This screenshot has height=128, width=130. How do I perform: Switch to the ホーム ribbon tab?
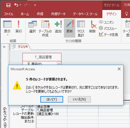pyautogui.click(x=25, y=14)
